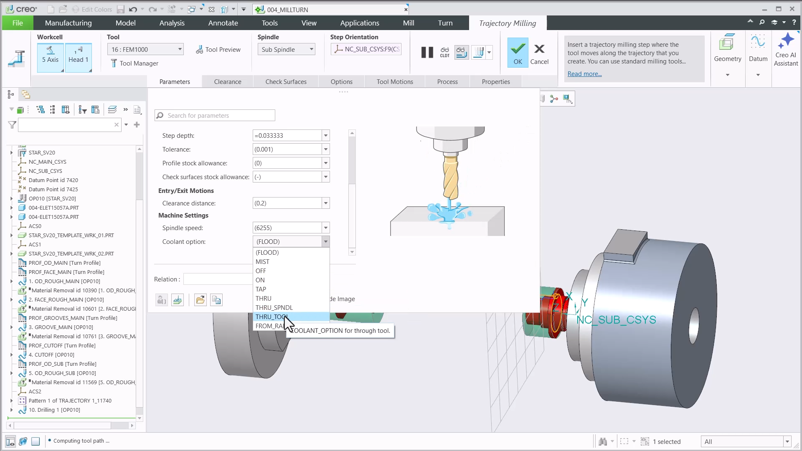The image size is (802, 451).
Task: Open the Tool Manager
Action: tap(135, 63)
